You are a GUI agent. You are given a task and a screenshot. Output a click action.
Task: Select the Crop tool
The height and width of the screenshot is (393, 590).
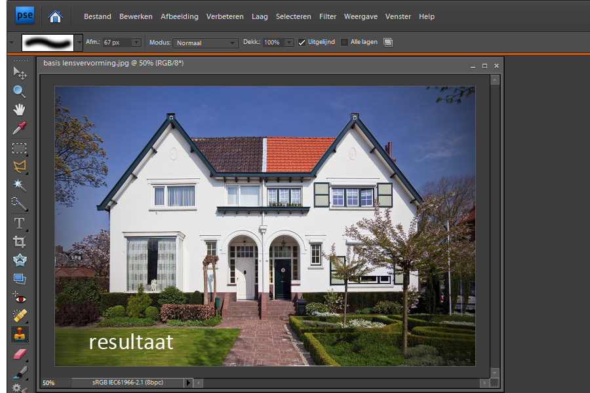click(x=20, y=242)
